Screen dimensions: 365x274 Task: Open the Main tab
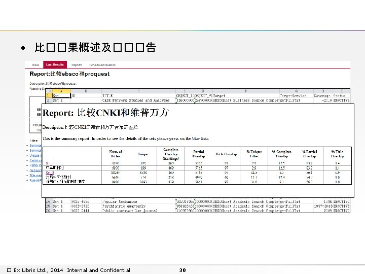(35, 65)
